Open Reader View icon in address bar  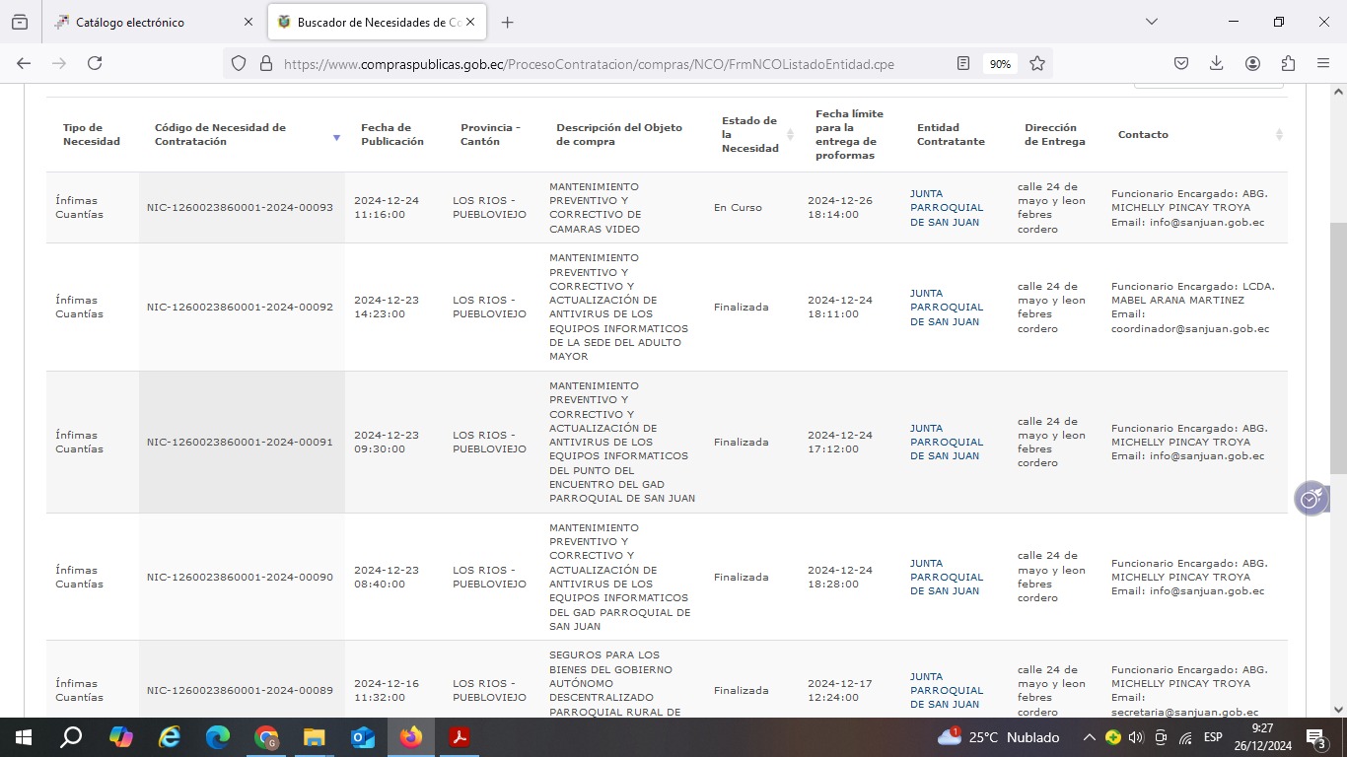(963, 63)
